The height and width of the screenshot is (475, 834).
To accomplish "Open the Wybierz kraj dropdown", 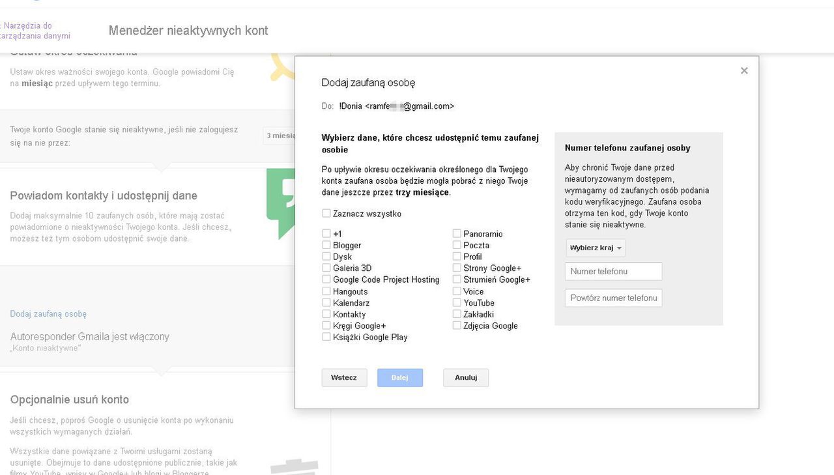I will [x=596, y=248].
